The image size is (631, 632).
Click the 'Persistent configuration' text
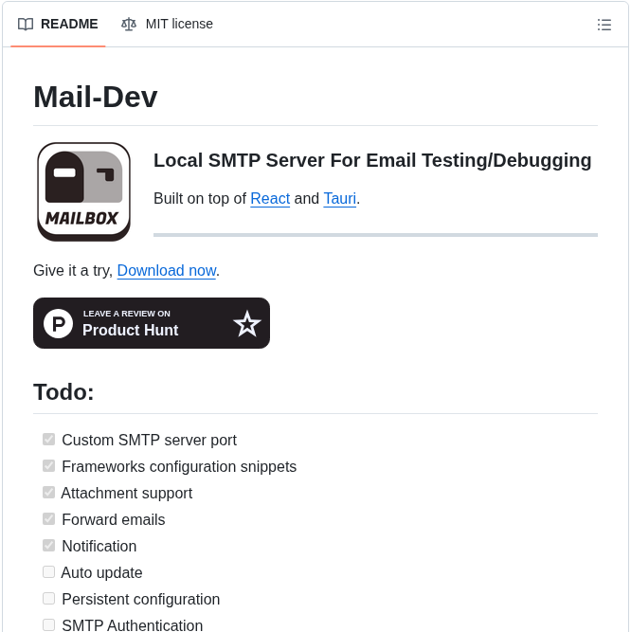140,600
